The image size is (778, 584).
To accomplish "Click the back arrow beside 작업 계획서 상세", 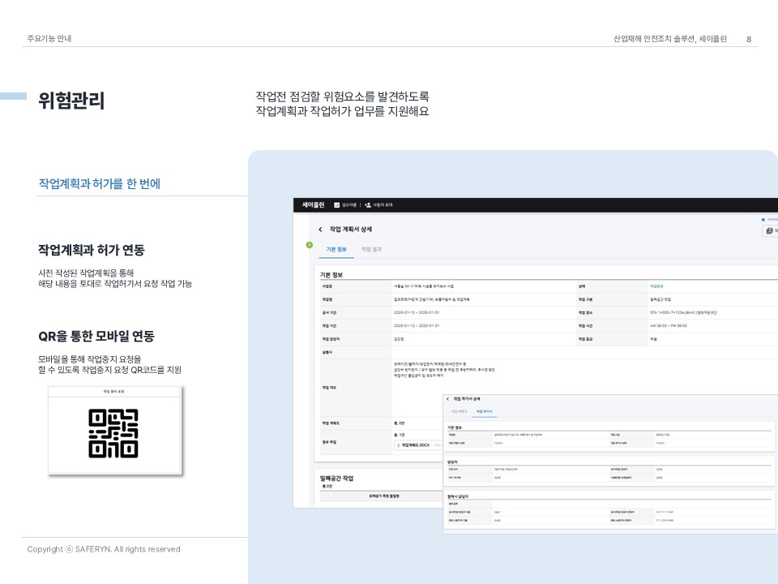I will click(x=320, y=230).
